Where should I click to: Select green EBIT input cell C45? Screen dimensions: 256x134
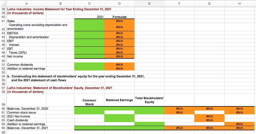click(89, 41)
